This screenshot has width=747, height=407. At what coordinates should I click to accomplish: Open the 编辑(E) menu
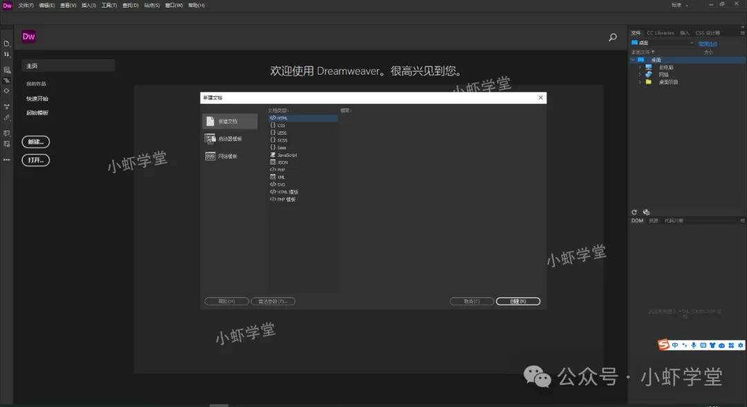(x=47, y=6)
